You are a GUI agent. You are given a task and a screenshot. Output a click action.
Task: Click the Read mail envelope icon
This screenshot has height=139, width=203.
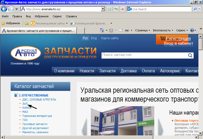click(121, 30)
